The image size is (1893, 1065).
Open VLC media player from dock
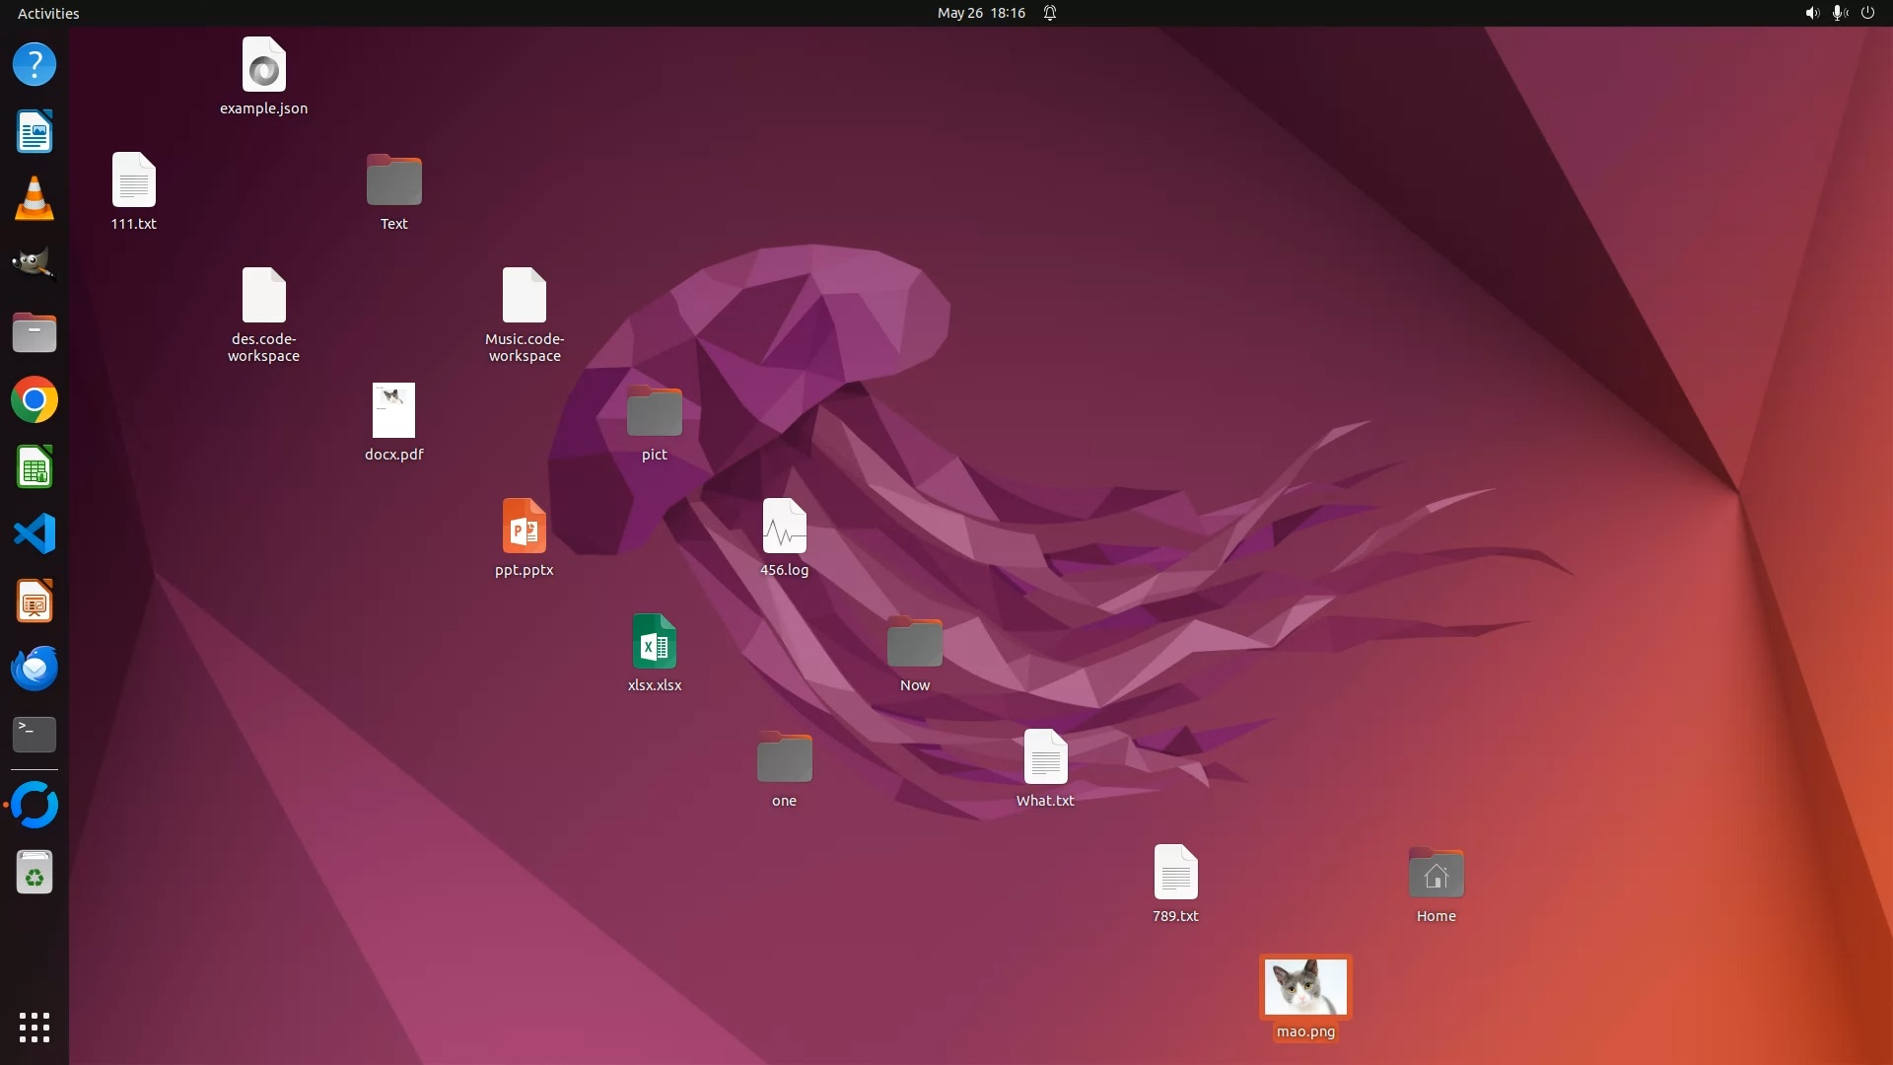click(35, 199)
